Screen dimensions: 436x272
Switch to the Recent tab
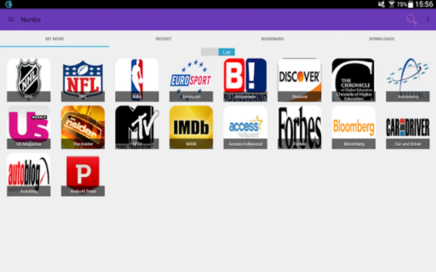[x=163, y=39]
